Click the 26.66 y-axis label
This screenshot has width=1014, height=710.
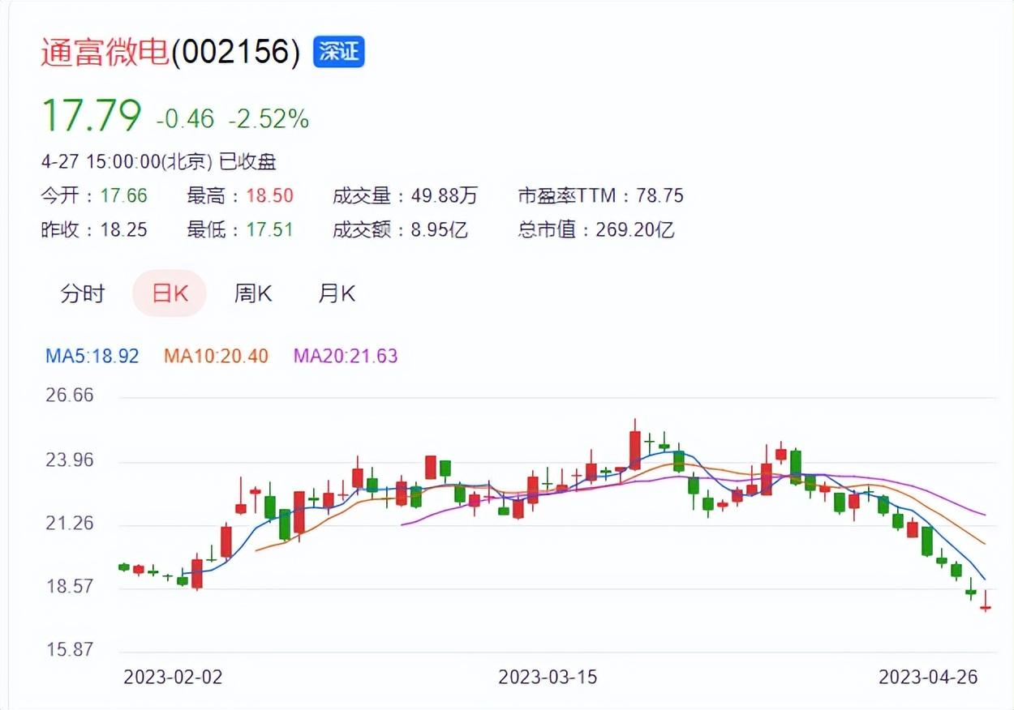click(x=69, y=396)
